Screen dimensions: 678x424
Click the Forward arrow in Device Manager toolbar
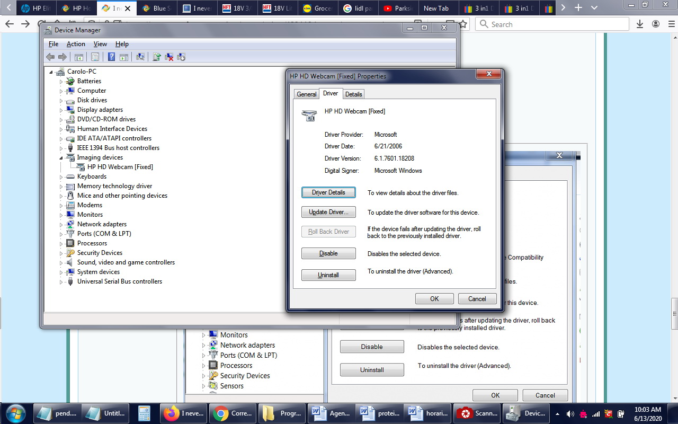(62, 57)
